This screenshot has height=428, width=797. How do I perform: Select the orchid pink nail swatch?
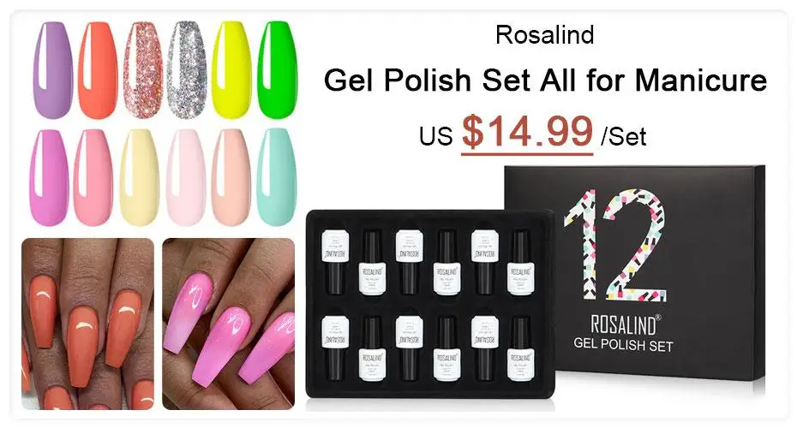49,177
